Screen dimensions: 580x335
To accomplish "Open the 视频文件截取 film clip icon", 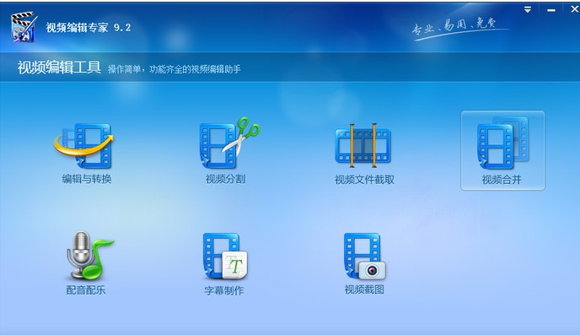I will click(362, 145).
